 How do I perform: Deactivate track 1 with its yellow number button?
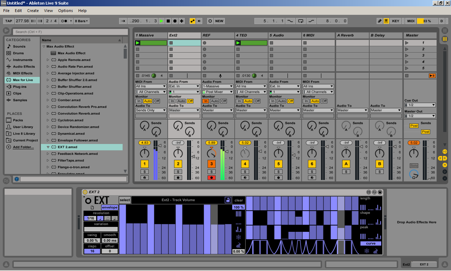[144, 164]
